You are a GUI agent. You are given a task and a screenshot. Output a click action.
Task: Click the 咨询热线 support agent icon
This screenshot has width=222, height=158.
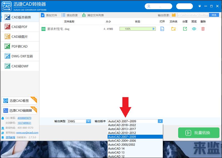(x=3, y=128)
